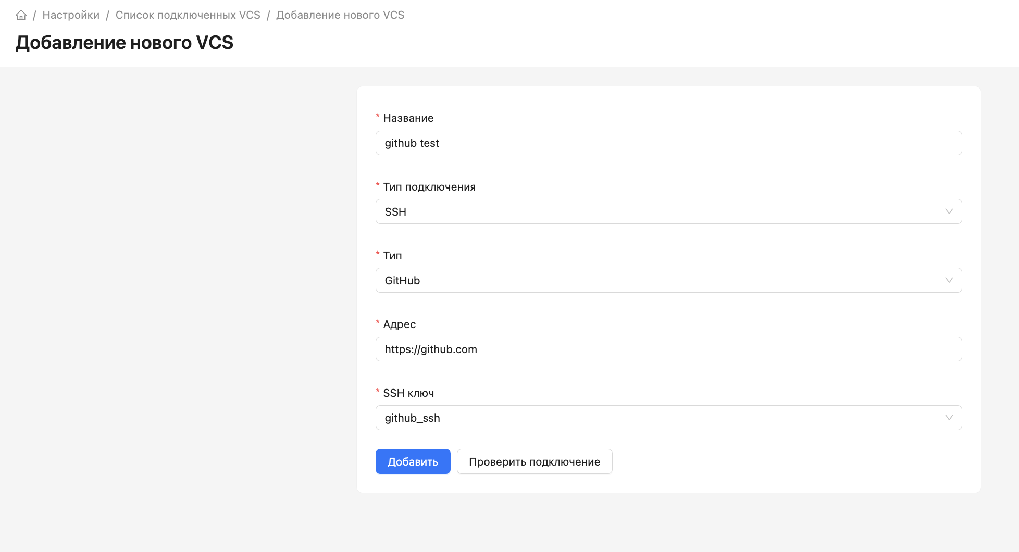Click the SSH ключ field label
The image size is (1019, 552).
click(x=408, y=393)
